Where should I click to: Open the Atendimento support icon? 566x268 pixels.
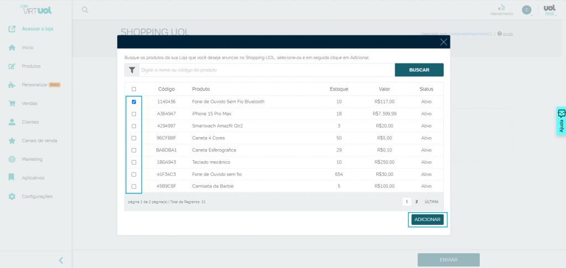[501, 8]
